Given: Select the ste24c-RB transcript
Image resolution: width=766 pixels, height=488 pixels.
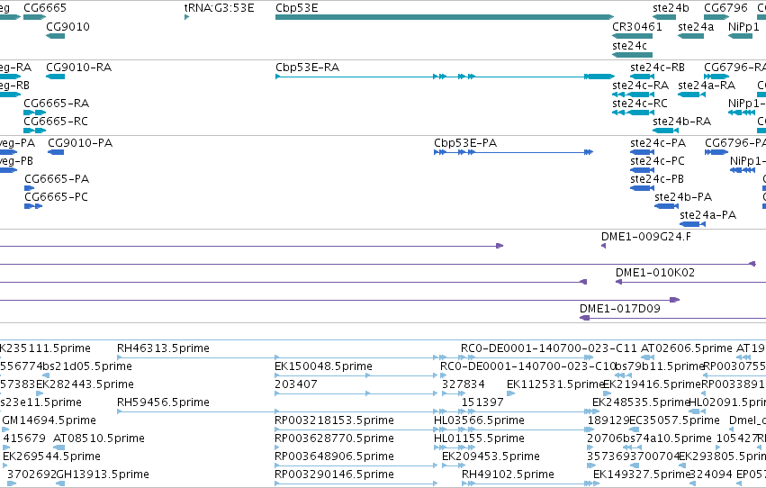Looking at the screenshot, I should click(643, 77).
